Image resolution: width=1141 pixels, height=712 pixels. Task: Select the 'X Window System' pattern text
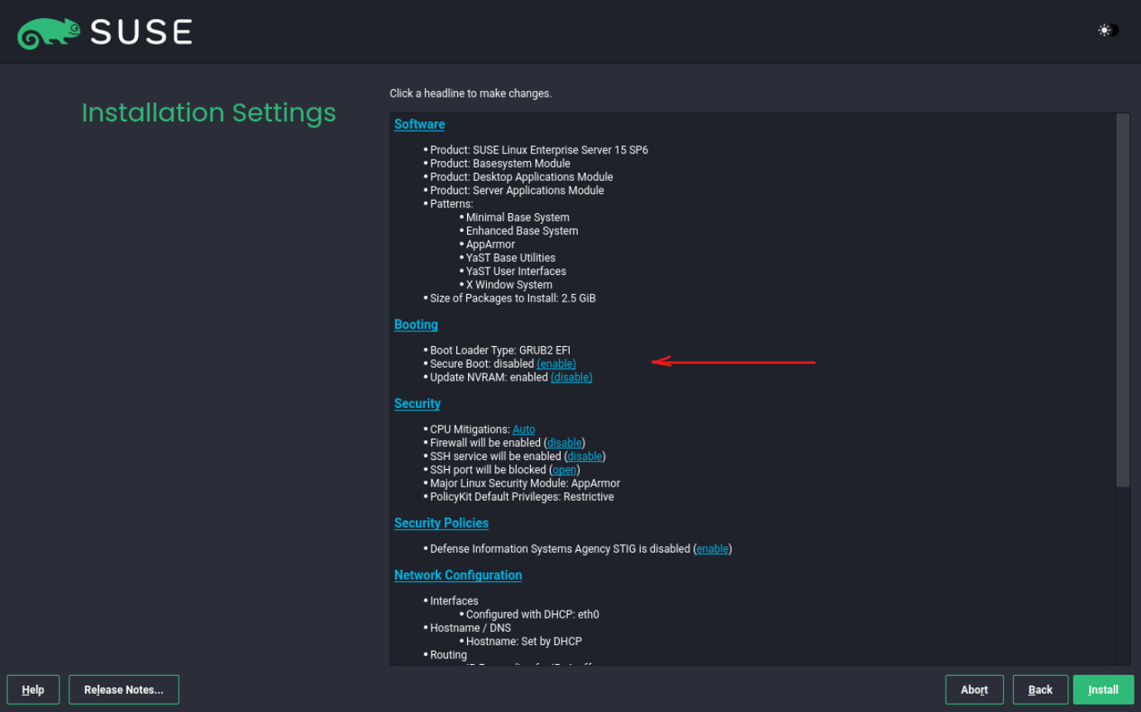[509, 285]
